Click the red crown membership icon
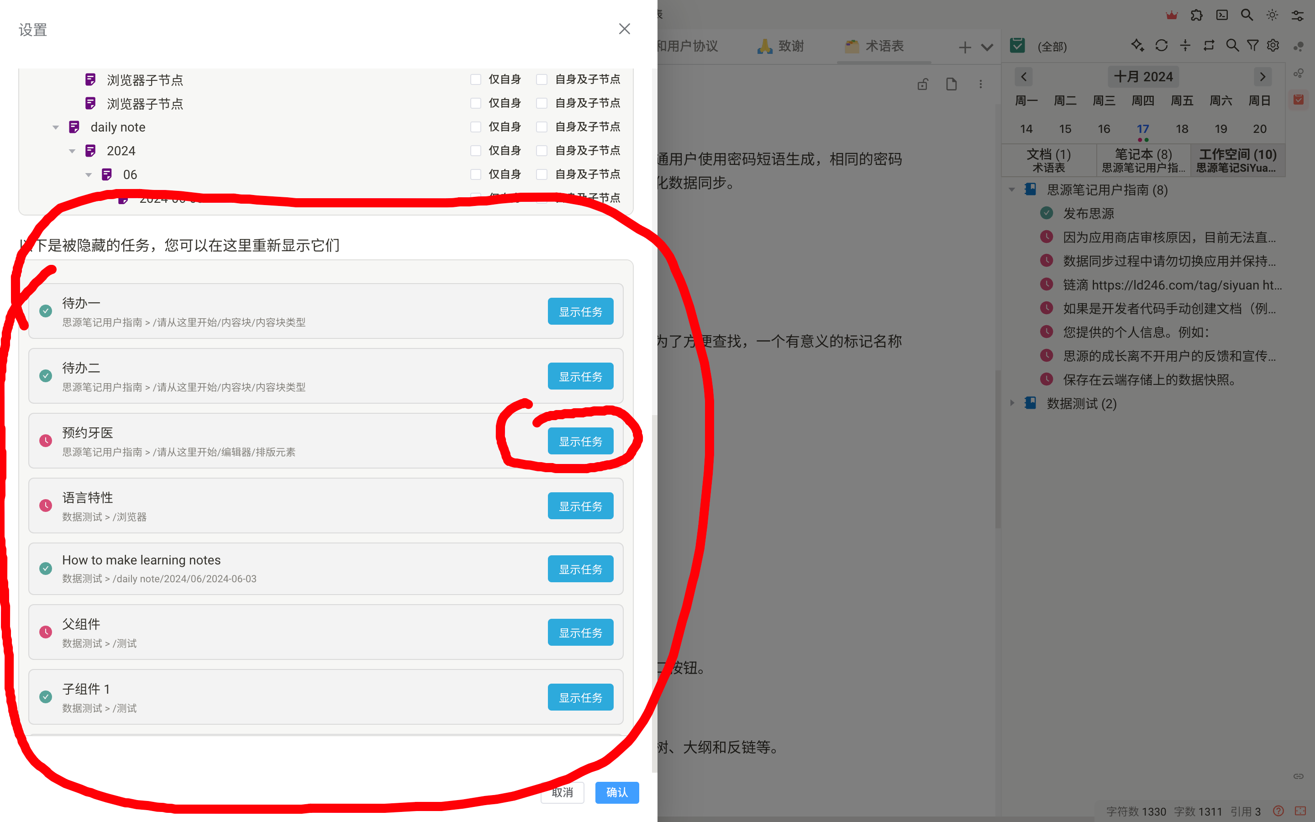1315x822 pixels. point(1172,15)
